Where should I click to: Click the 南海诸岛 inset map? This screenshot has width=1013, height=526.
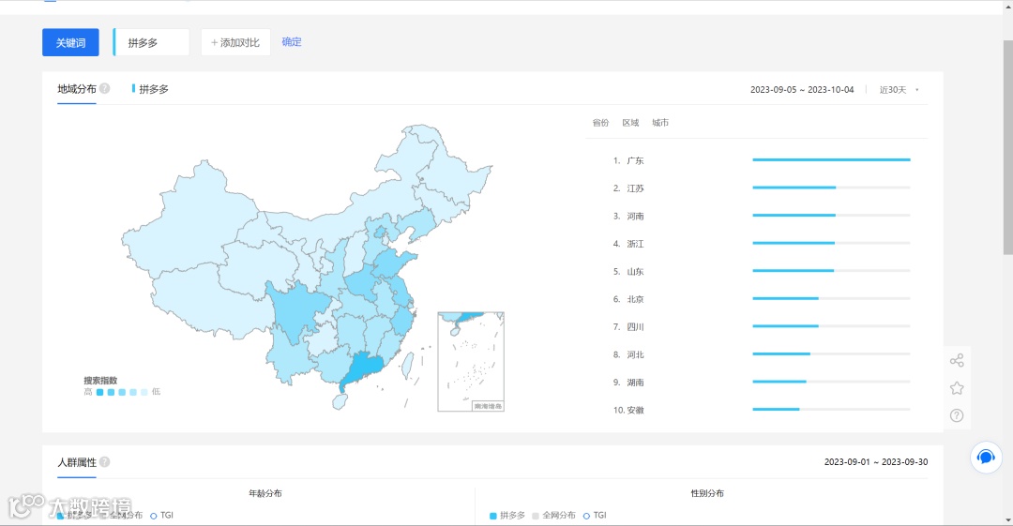(471, 362)
